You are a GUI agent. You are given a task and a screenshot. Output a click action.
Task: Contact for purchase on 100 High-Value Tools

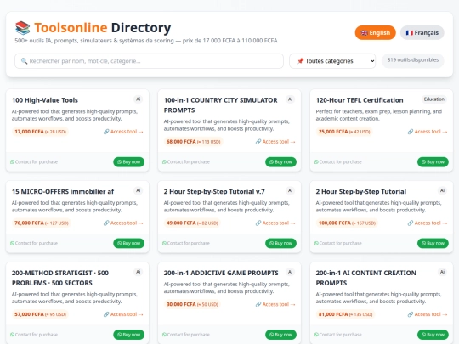pos(34,161)
